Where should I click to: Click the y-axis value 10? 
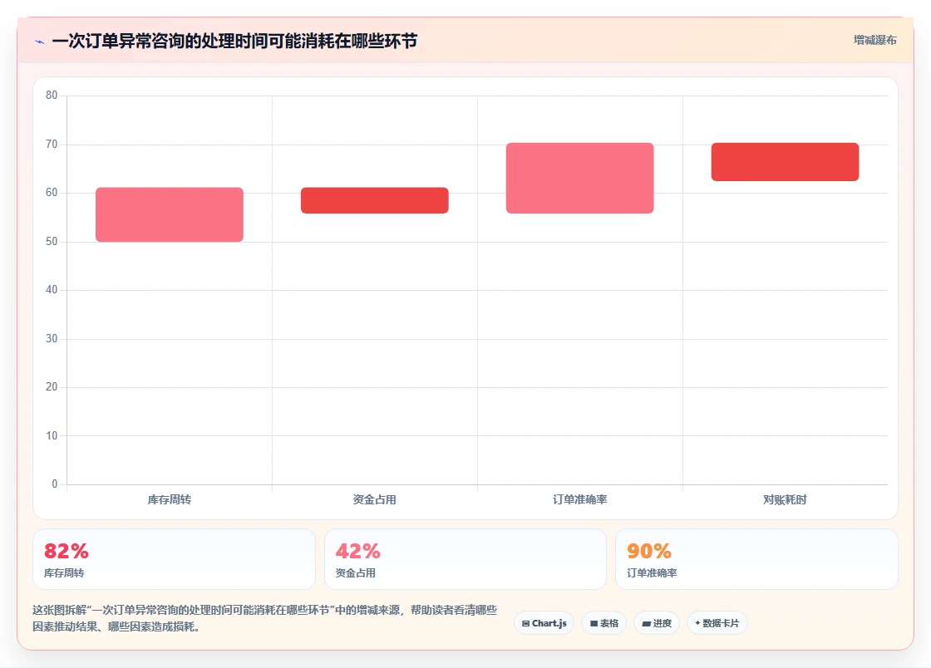[x=52, y=436]
